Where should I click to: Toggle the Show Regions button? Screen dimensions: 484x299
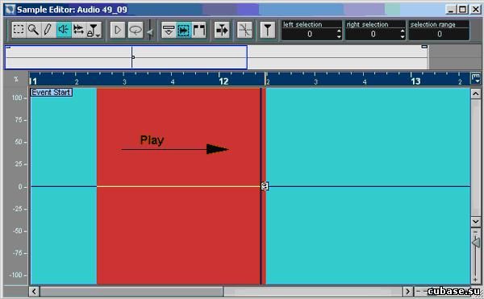[x=199, y=30]
